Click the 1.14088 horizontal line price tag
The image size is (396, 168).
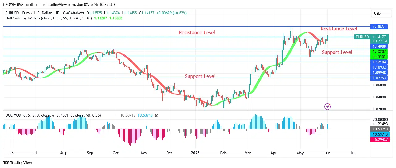(x=379, y=46)
